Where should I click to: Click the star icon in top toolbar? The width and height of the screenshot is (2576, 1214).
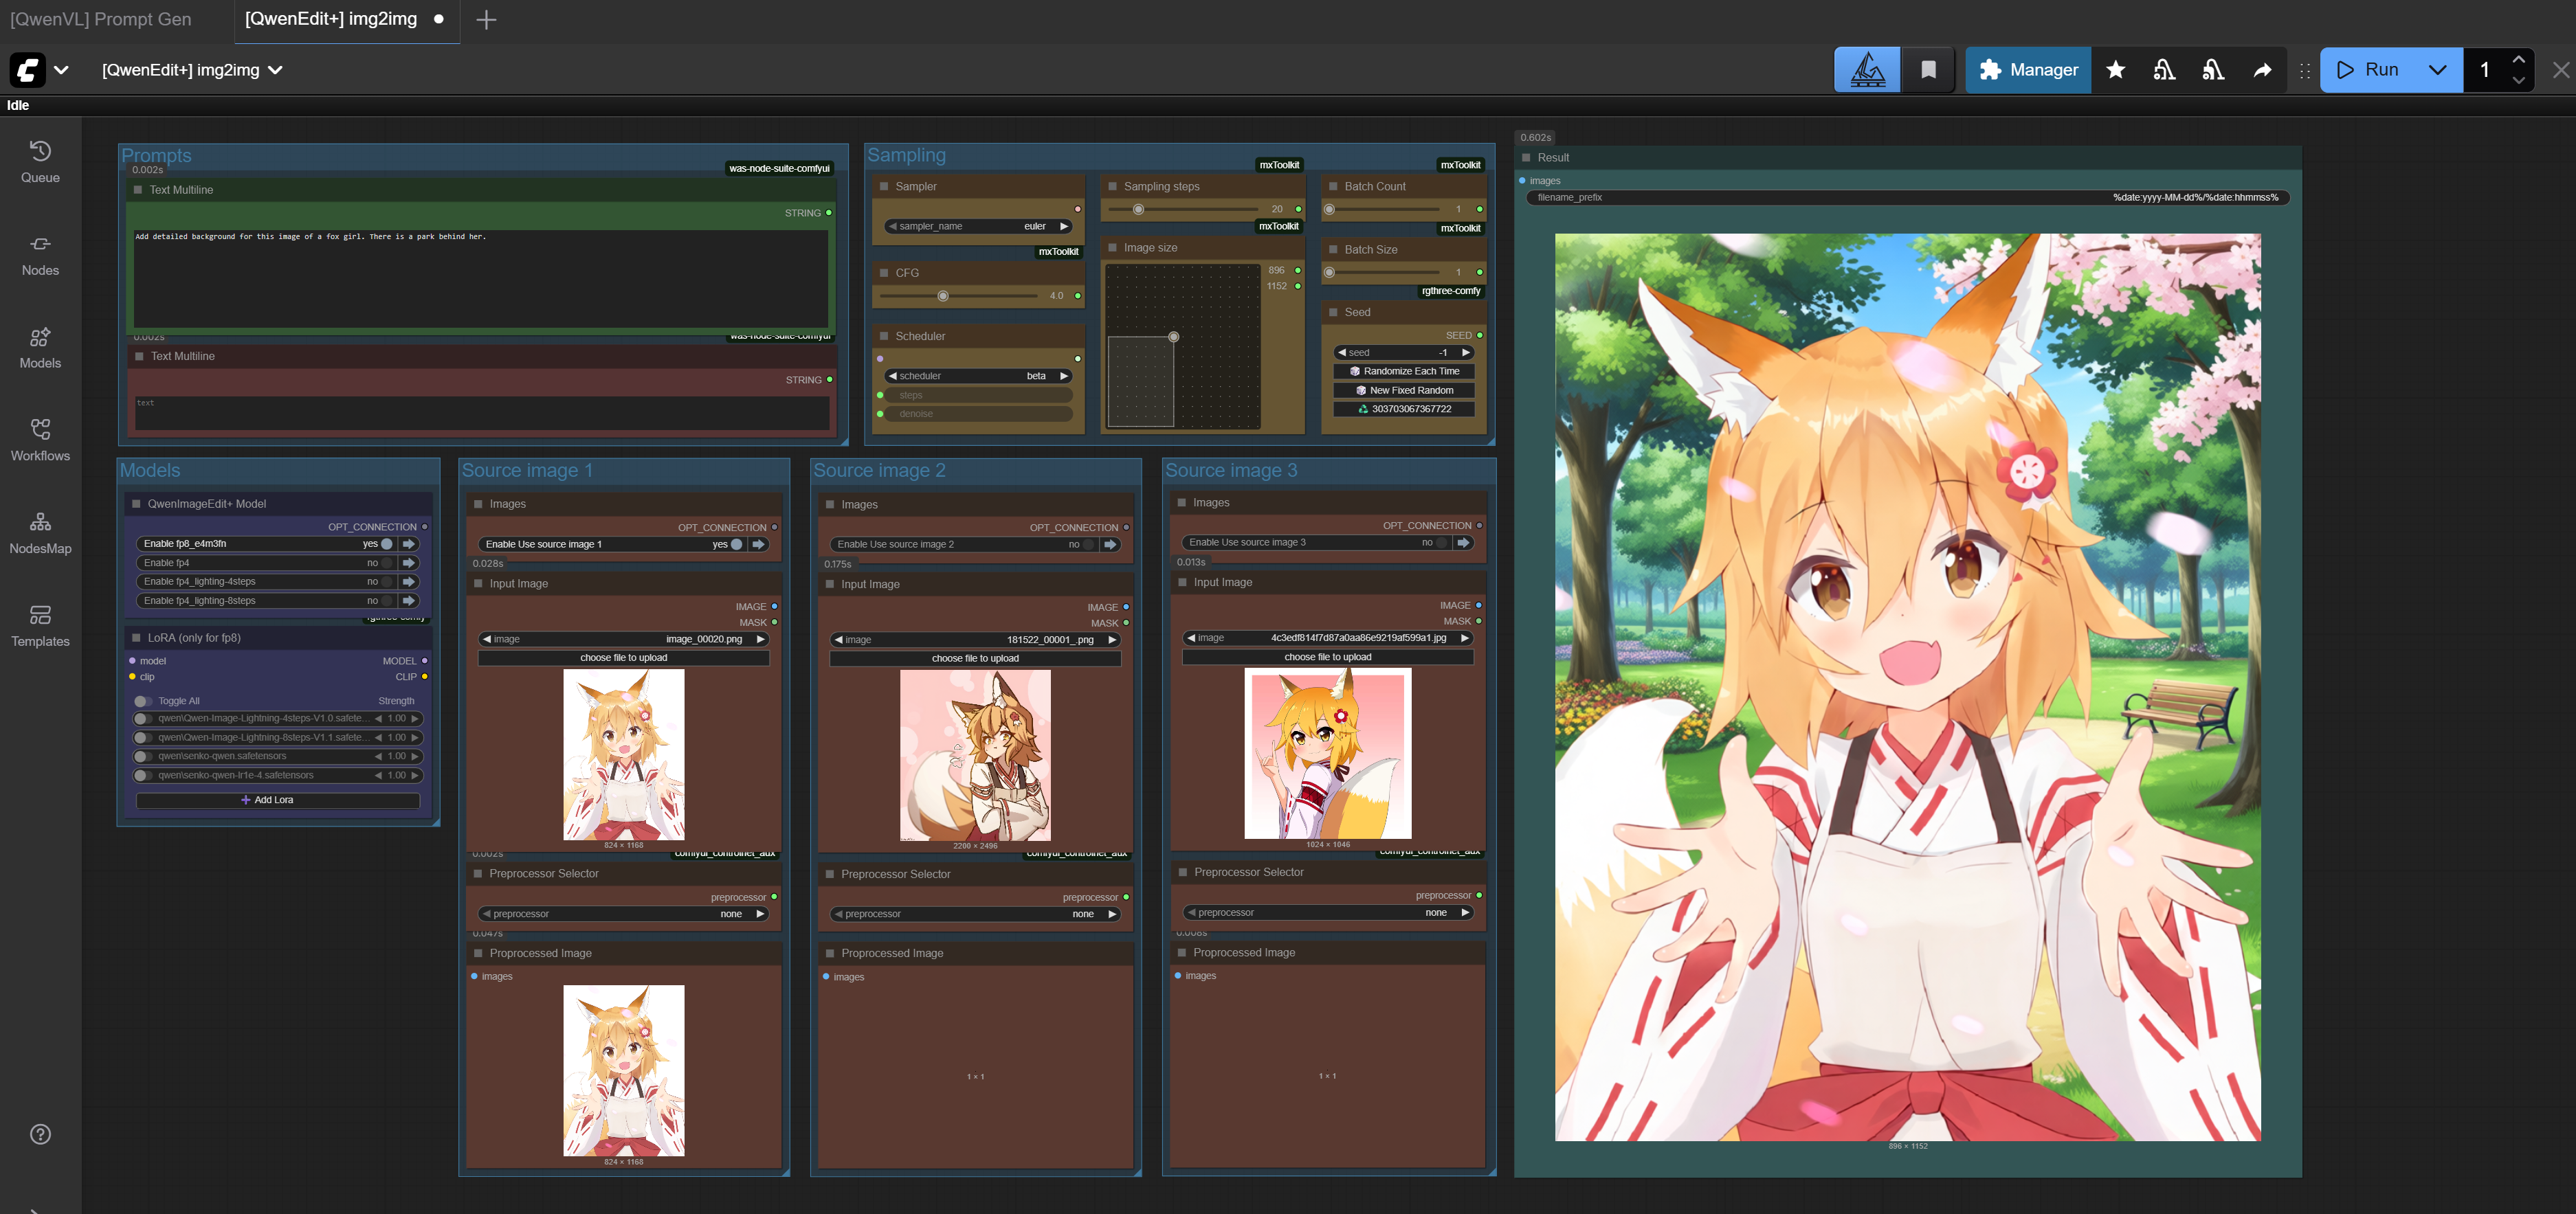click(2115, 70)
